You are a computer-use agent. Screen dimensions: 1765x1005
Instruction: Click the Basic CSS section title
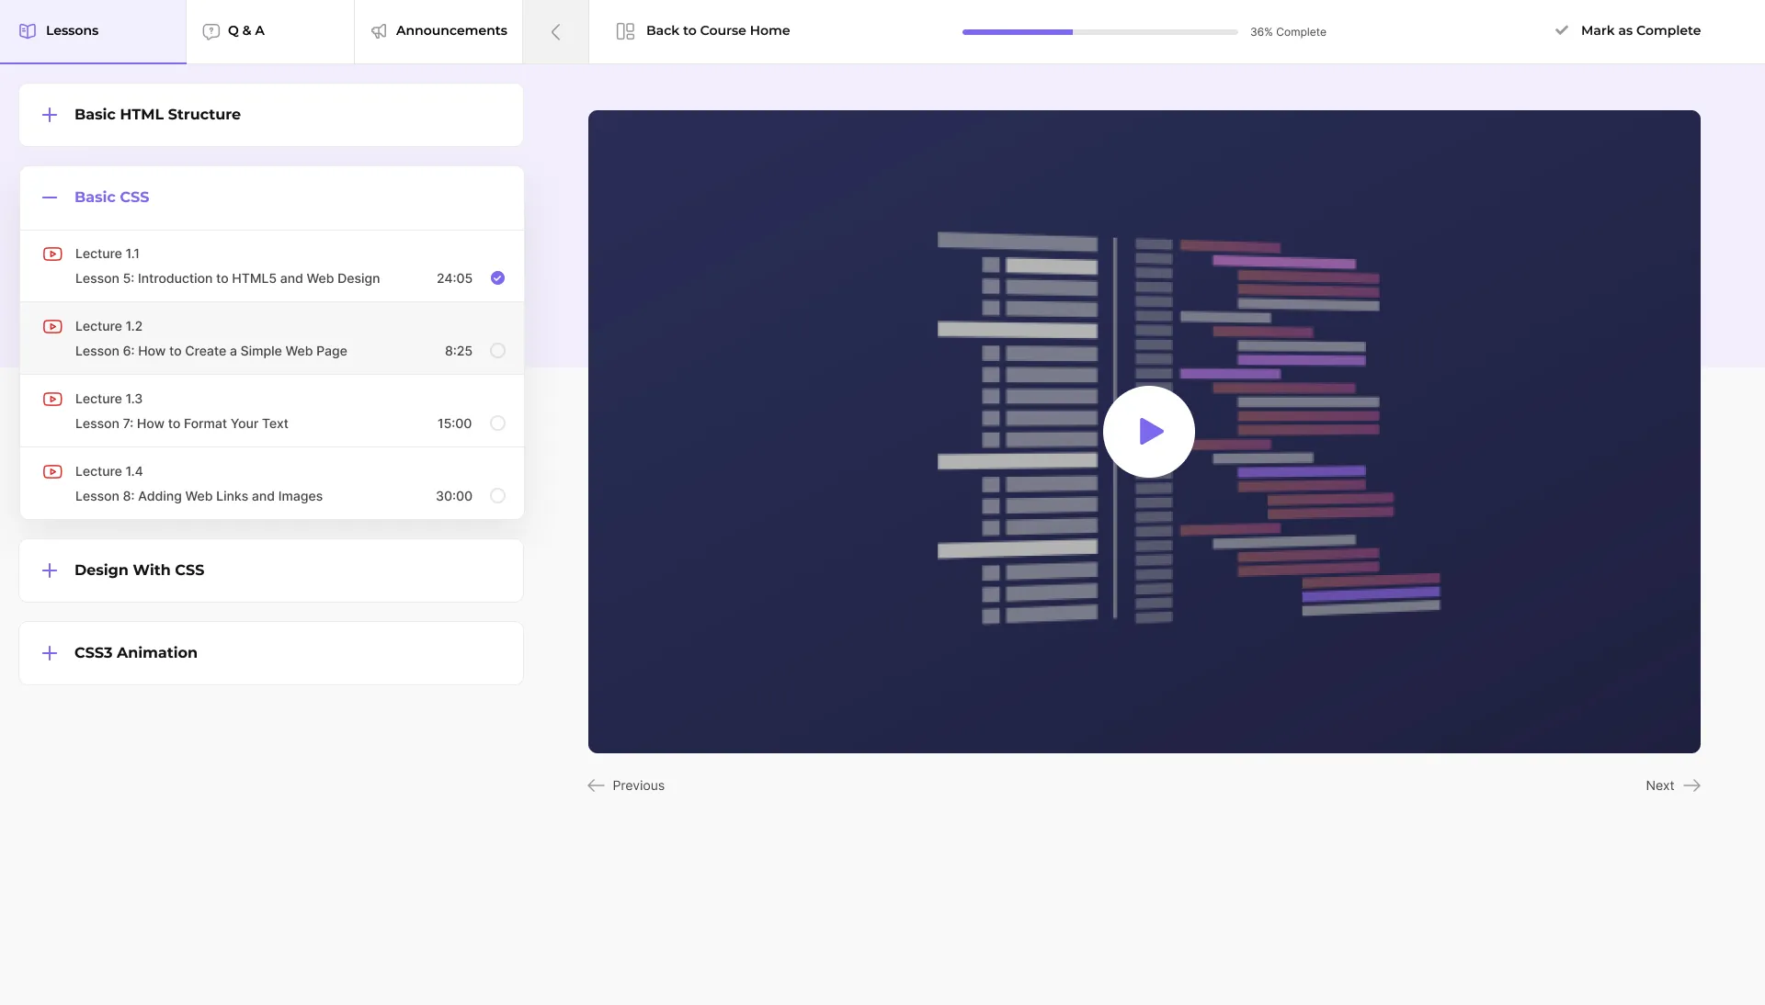pos(111,198)
